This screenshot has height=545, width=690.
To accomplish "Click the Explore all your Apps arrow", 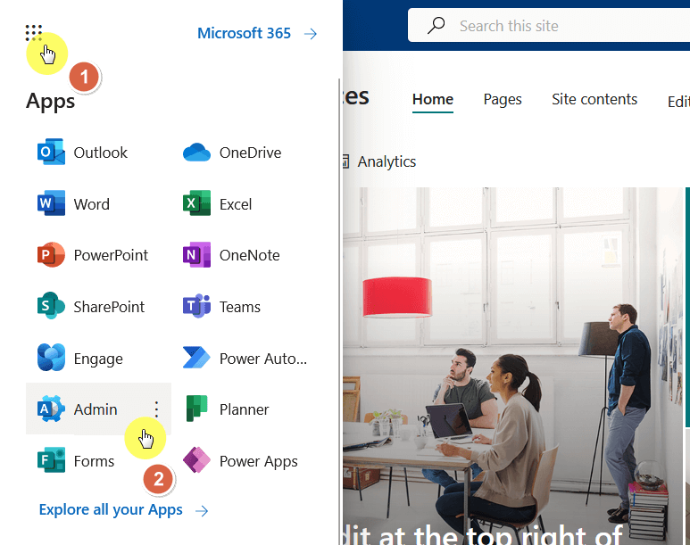I will point(202,511).
